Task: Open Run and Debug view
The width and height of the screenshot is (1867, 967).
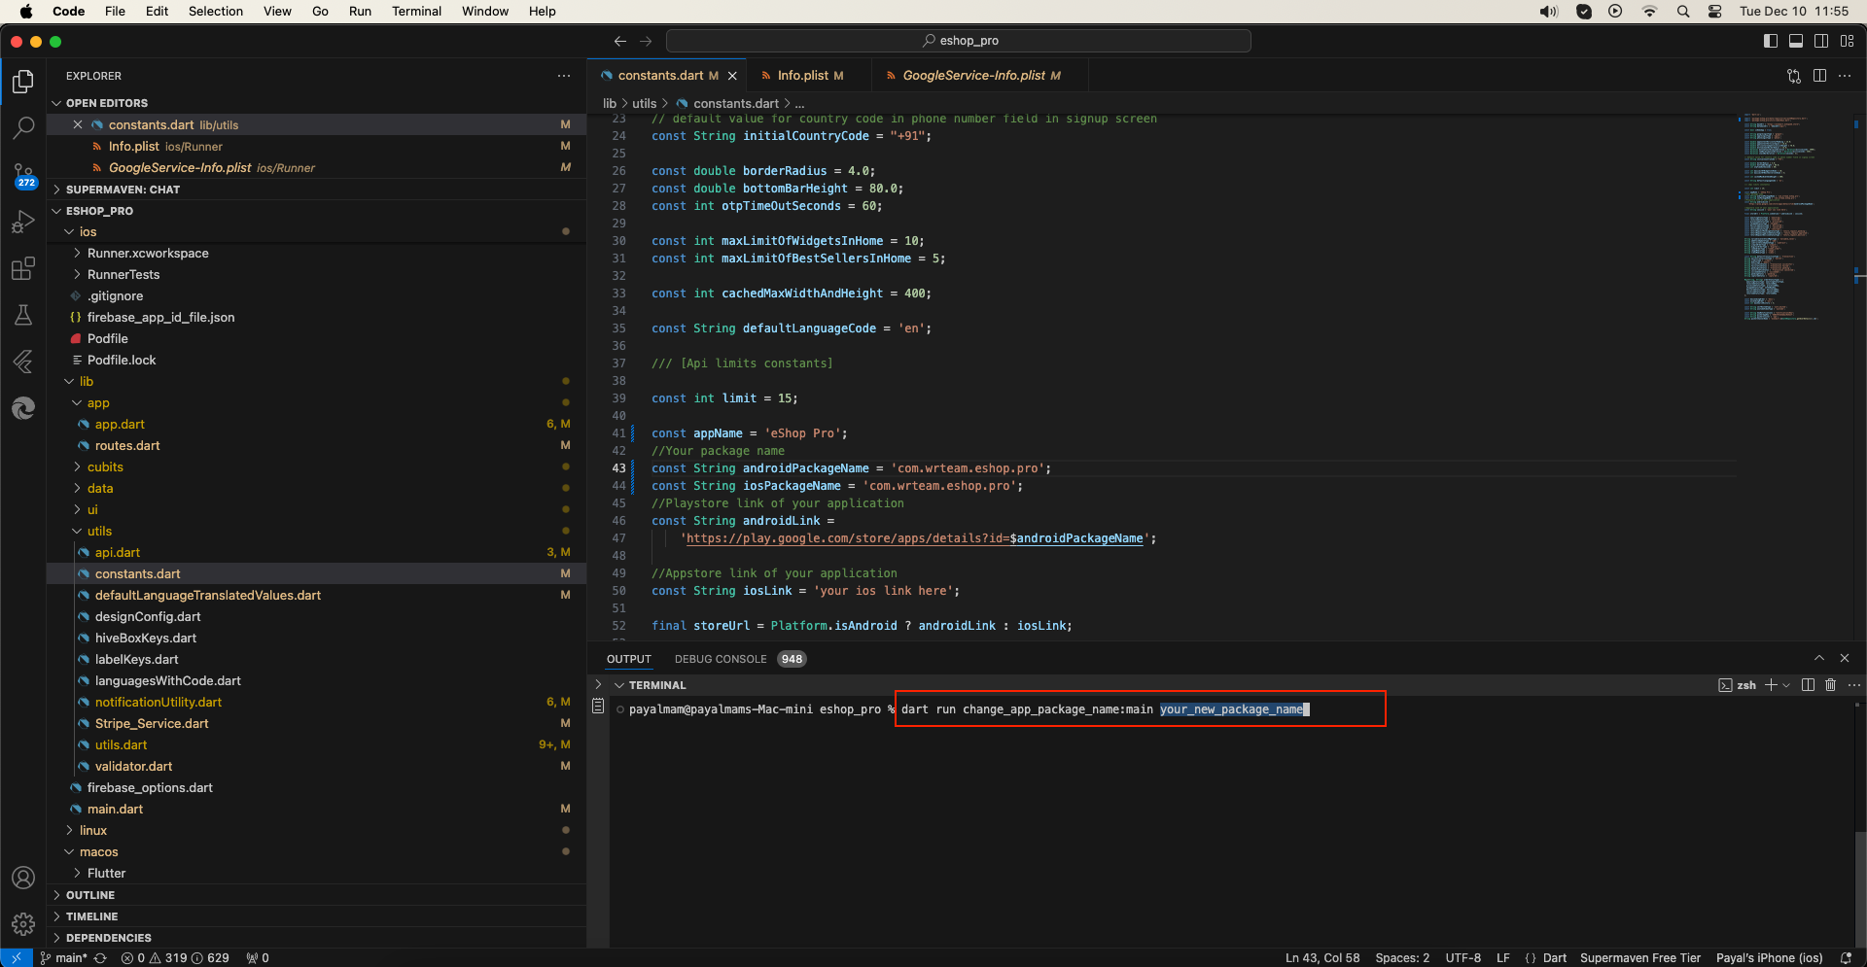Action: (x=23, y=222)
